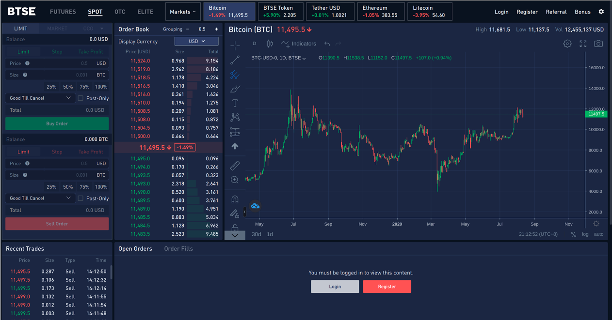The image size is (612, 320).
Task: Switch to the MARKET order tab
Action: click(57, 29)
